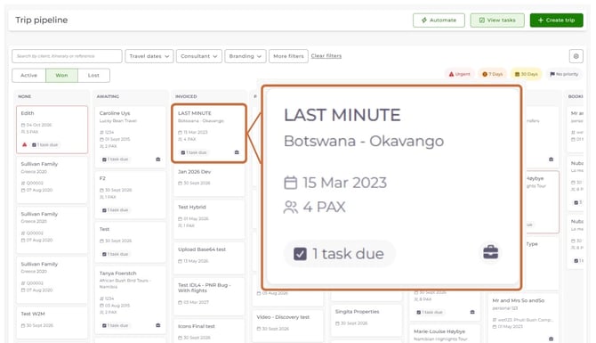Open the Test W2M trip card
Image resolution: width=596 pixels, height=343 pixels.
click(52, 323)
